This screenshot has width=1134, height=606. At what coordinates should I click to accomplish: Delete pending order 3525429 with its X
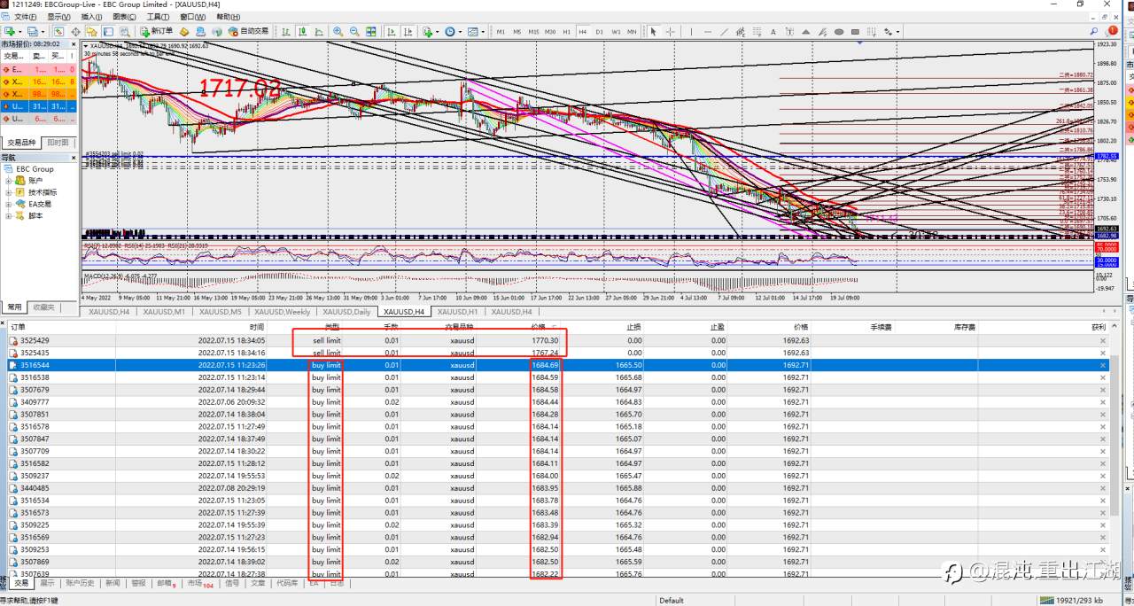click(x=1103, y=340)
